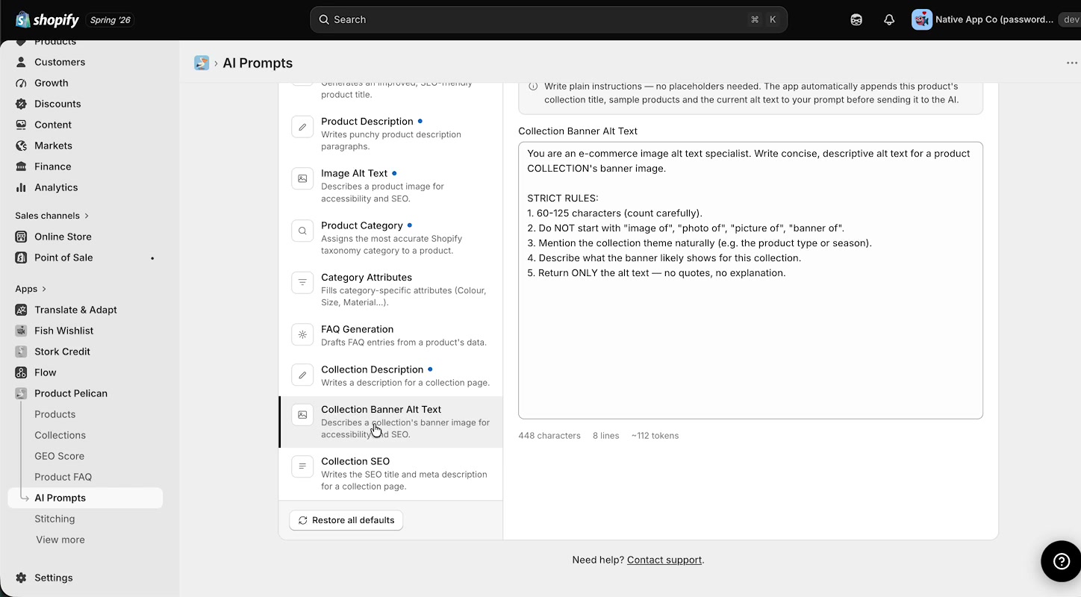This screenshot has height=597, width=1081.
Task: Open Stitching page
Action: tap(54, 519)
